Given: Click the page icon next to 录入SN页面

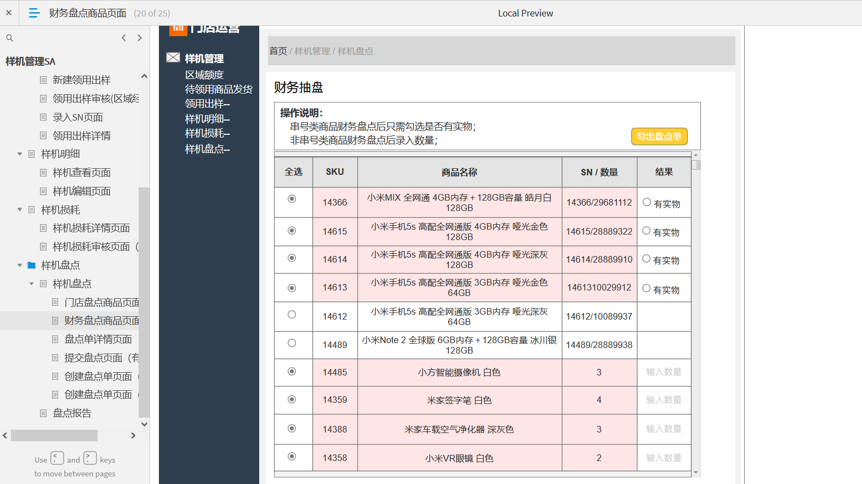Looking at the screenshot, I should point(43,117).
